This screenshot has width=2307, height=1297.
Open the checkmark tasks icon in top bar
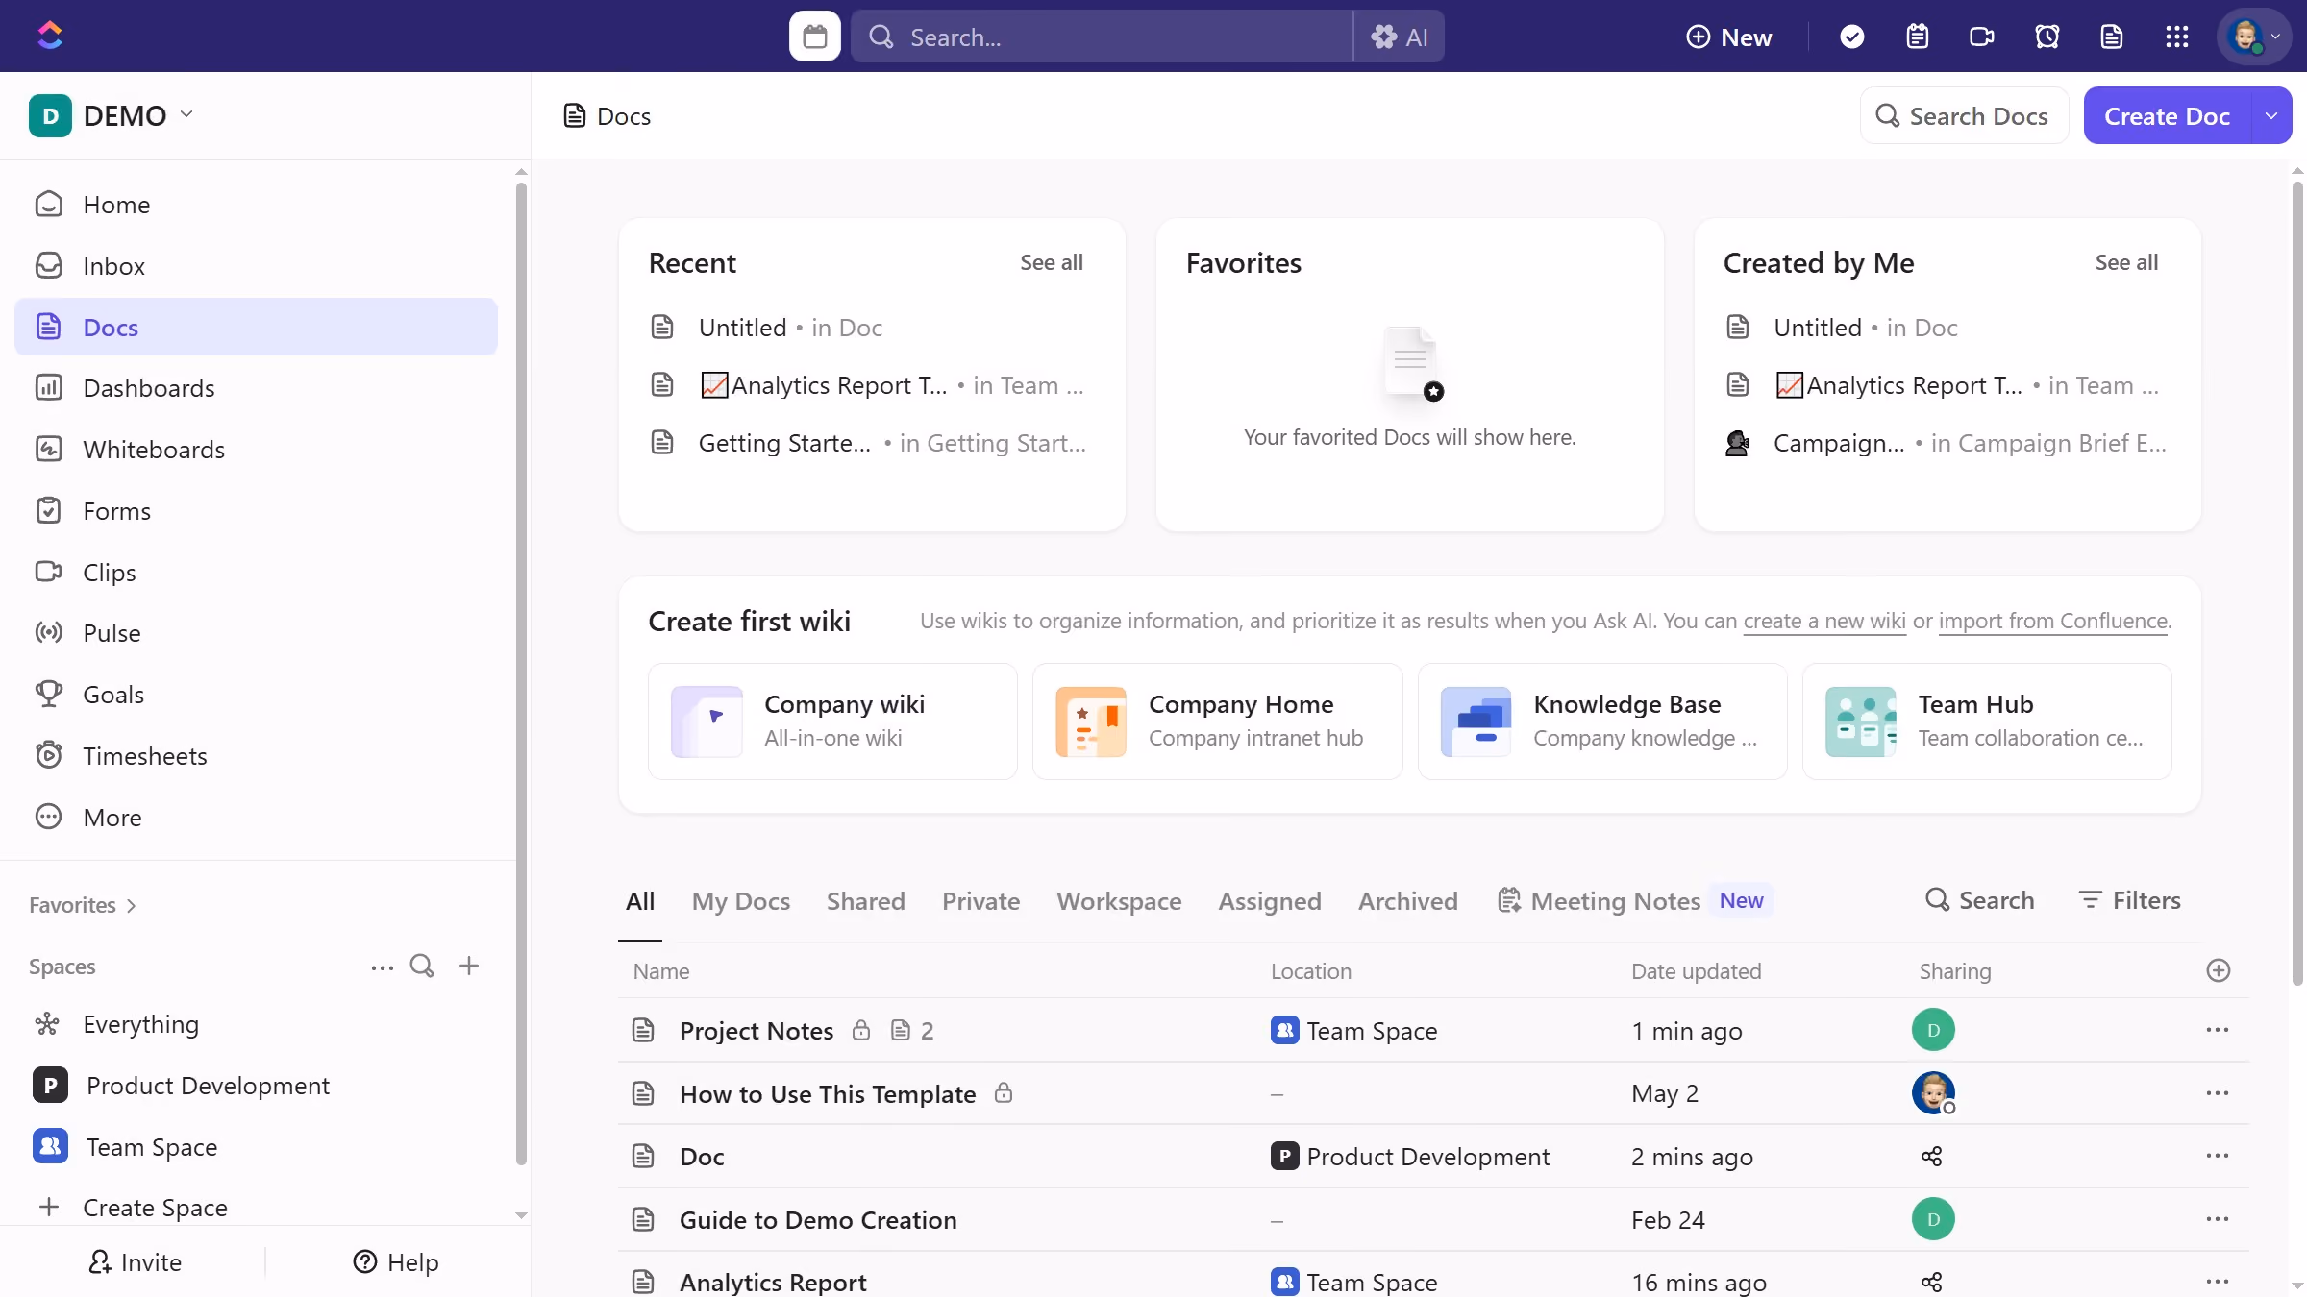pos(1851,37)
